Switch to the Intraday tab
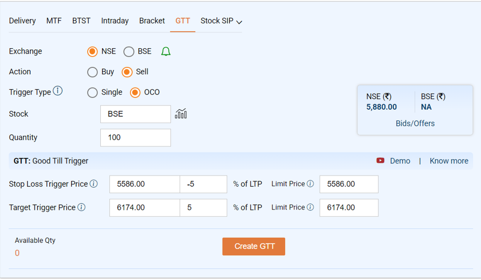The height and width of the screenshot is (280, 481). [115, 21]
